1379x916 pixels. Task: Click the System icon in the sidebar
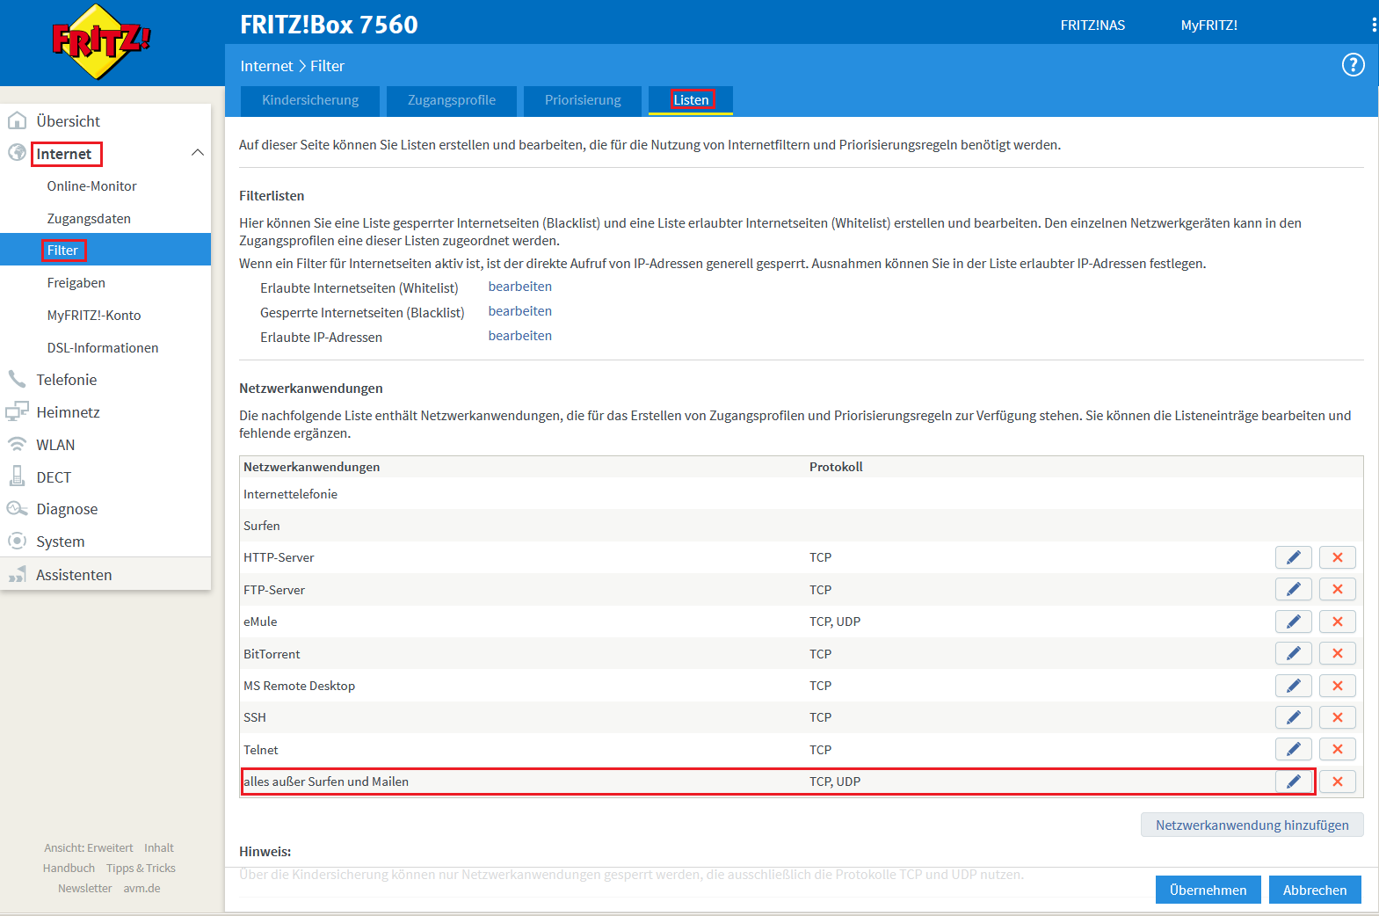pyautogui.click(x=17, y=541)
